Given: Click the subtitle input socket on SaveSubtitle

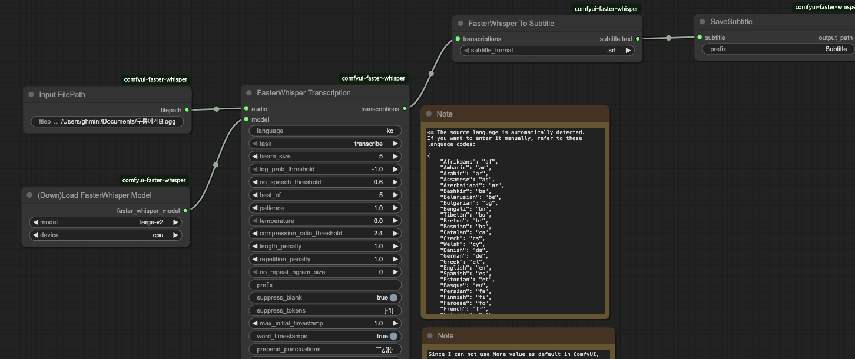Looking at the screenshot, I should pyautogui.click(x=700, y=38).
